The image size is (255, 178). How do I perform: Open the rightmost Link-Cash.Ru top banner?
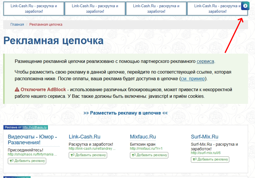217,9
